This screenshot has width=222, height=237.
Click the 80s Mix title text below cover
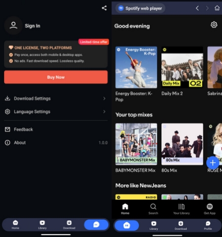pyautogui.click(x=169, y=170)
